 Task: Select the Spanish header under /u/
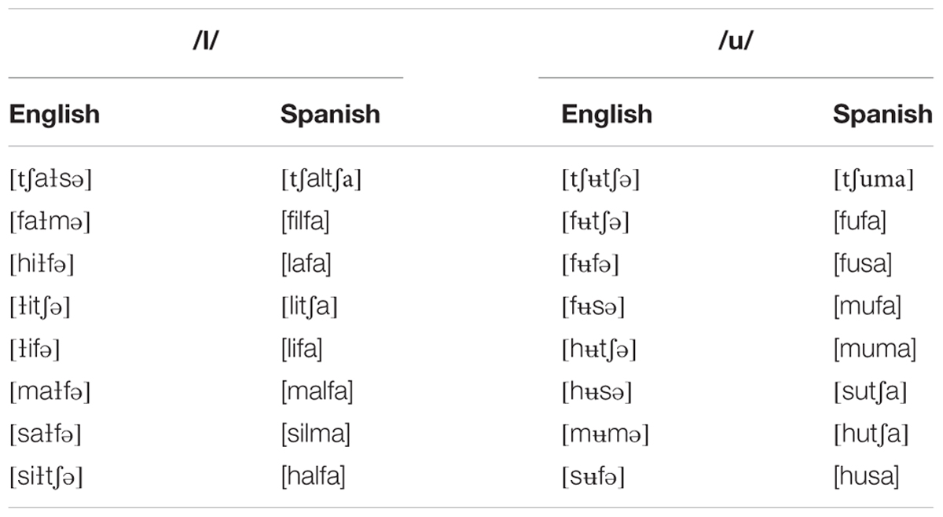[882, 114]
